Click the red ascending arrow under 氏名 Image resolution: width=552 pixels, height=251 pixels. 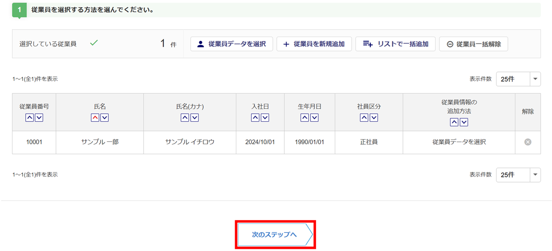coord(95,118)
